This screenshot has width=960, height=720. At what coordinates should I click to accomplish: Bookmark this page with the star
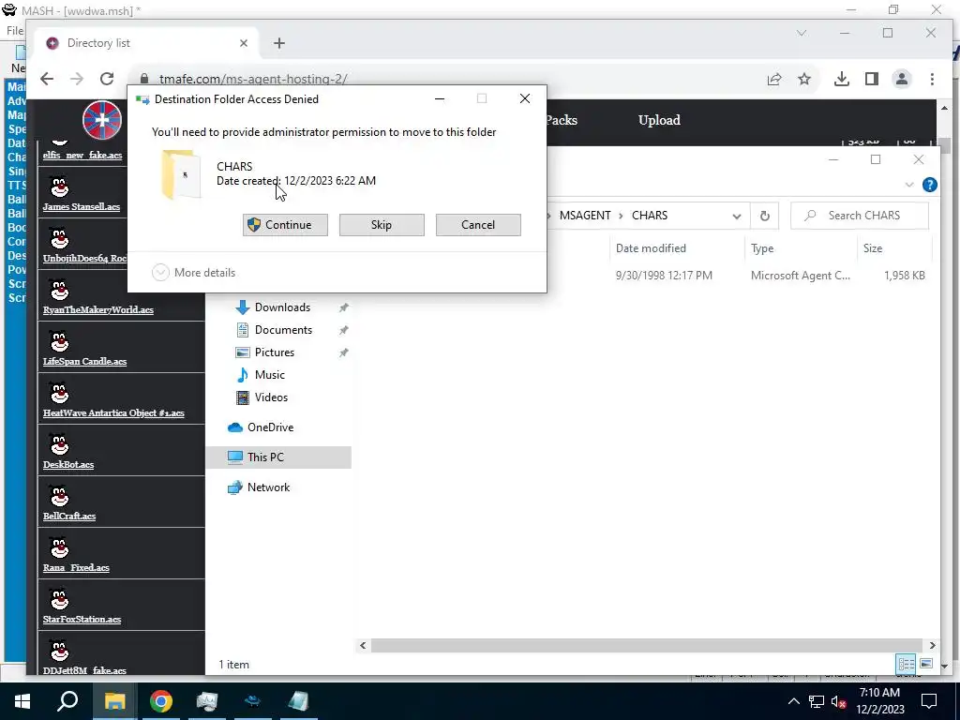pos(804,79)
